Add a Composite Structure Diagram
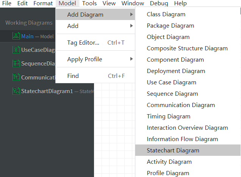 (x=188, y=48)
